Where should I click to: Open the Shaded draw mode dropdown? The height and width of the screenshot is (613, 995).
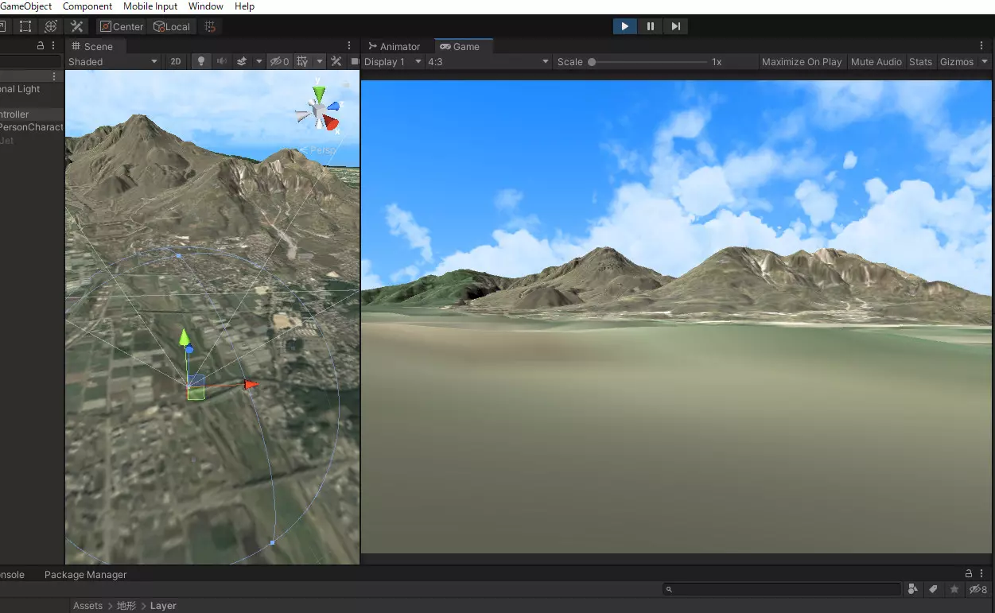(x=113, y=61)
